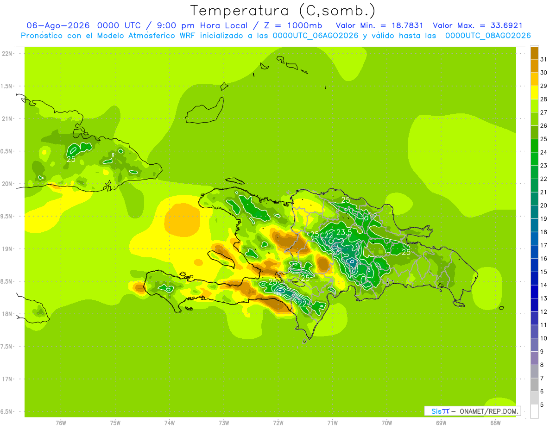
Task: Click the "0000UTC_06AGO2026" initialization time
Action: click(x=316, y=36)
